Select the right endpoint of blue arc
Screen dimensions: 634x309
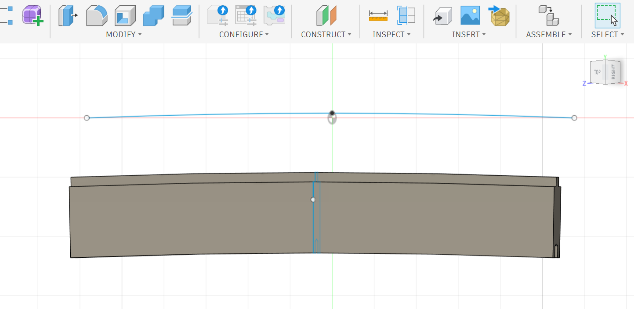tap(574, 118)
